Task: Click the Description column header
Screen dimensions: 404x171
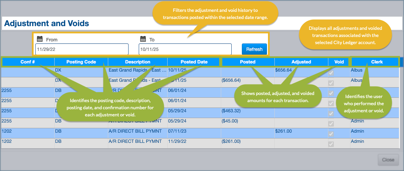Action: (137, 62)
